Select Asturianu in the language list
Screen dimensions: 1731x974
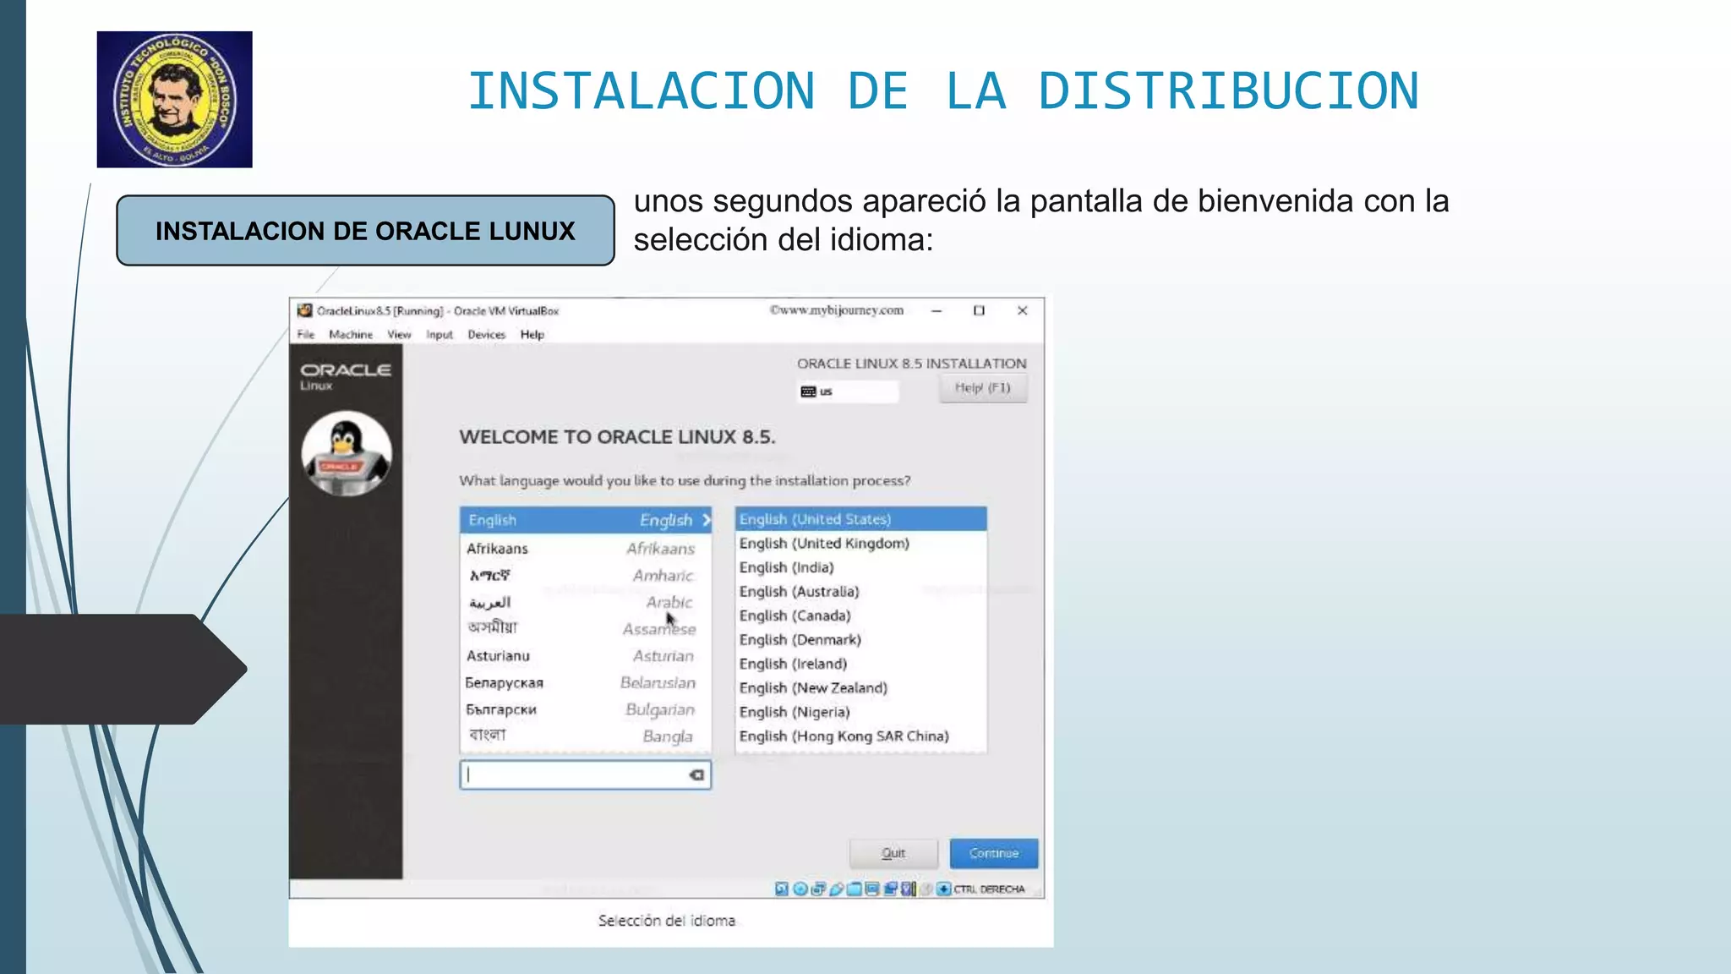(586, 656)
